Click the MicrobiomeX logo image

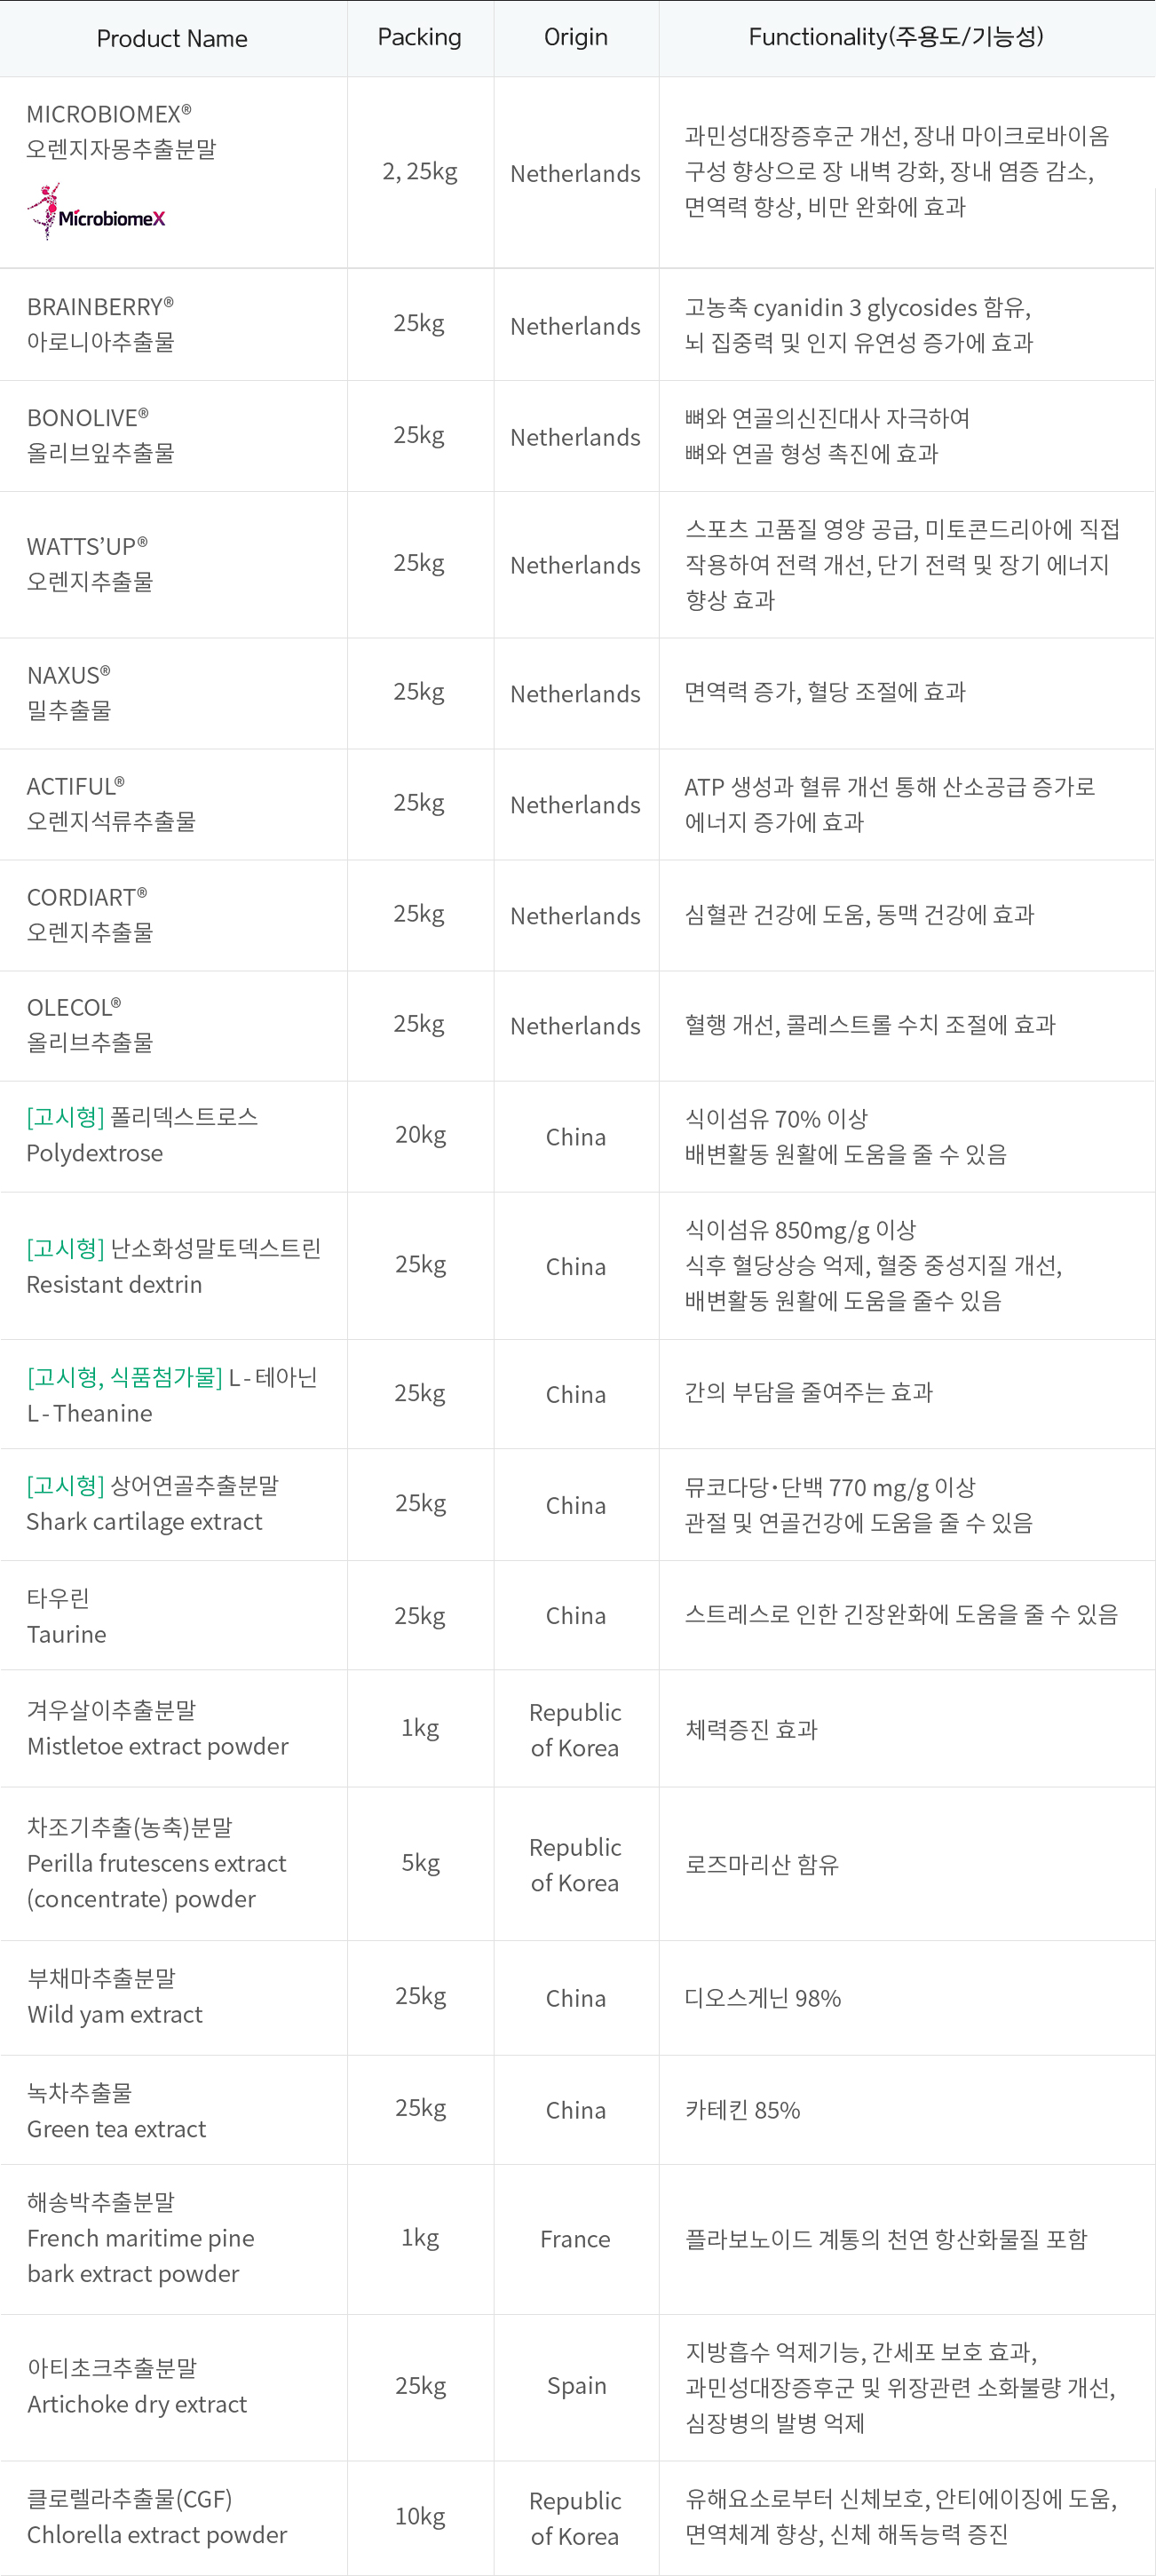click(x=96, y=212)
